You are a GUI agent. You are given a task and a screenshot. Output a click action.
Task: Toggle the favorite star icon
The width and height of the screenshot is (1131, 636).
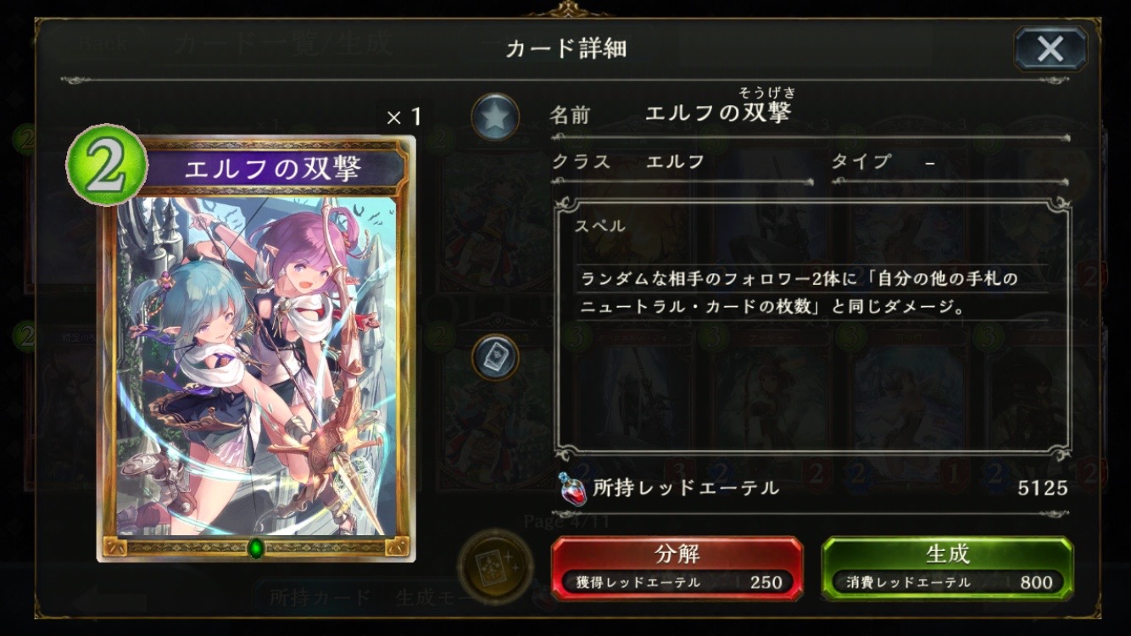[x=495, y=116]
